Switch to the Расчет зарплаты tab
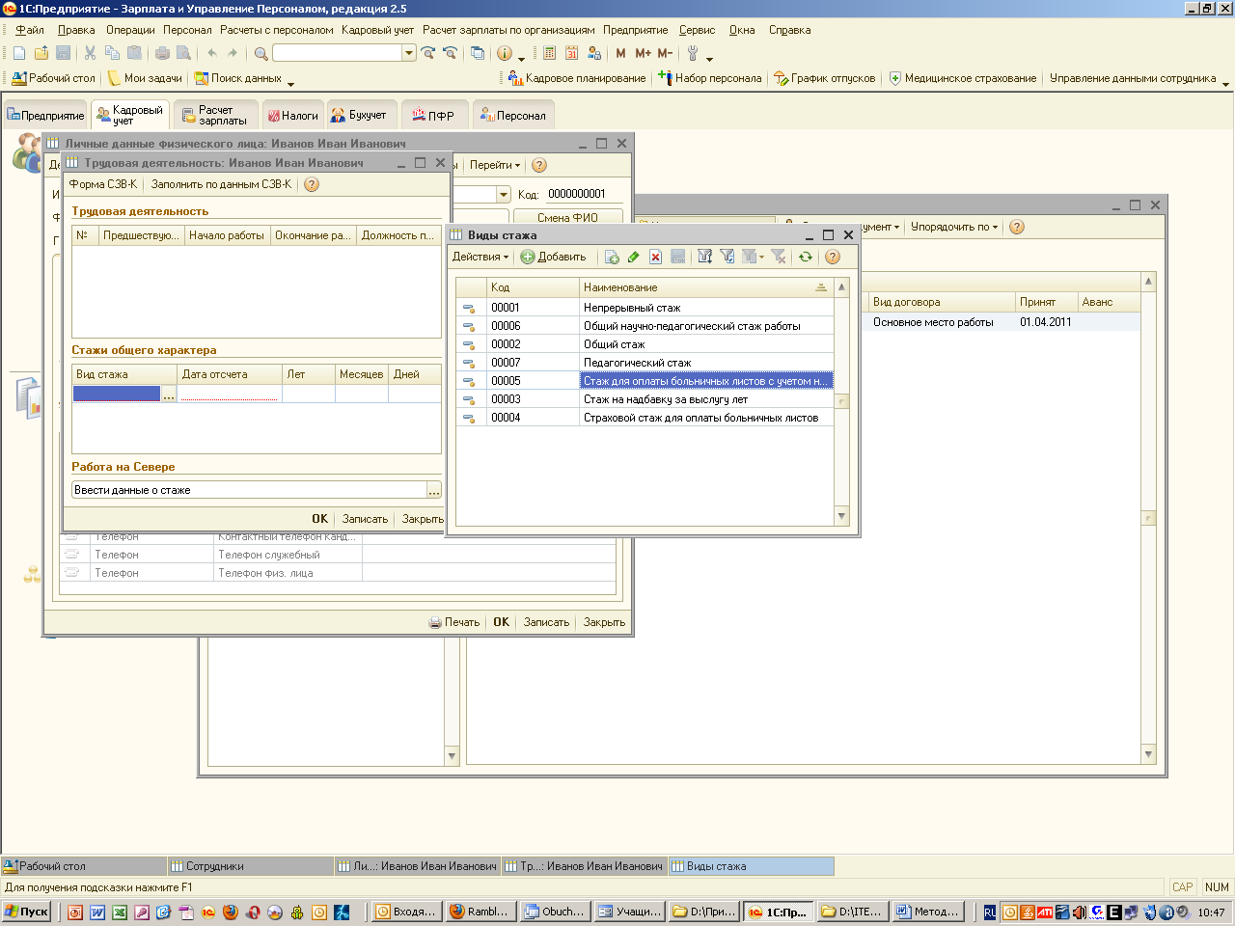This screenshot has width=1235, height=926. tap(215, 115)
